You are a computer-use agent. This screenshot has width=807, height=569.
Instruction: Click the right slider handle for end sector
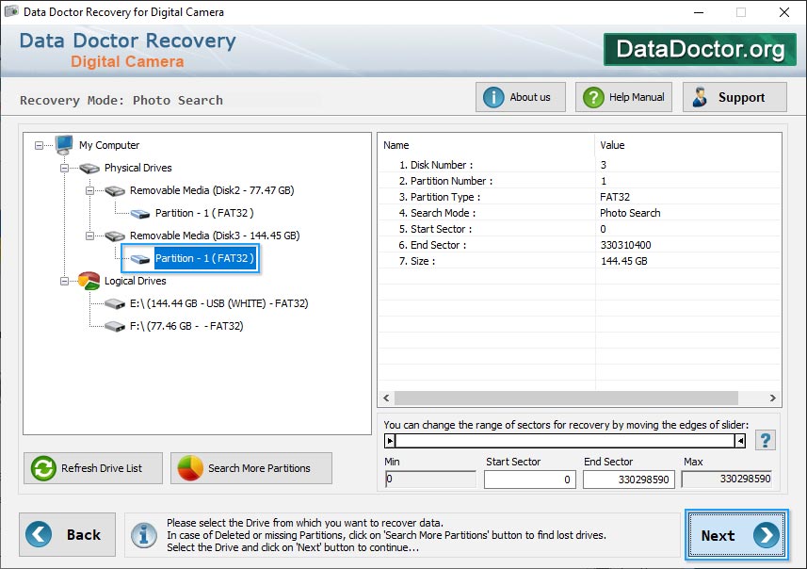pyautogui.click(x=740, y=441)
